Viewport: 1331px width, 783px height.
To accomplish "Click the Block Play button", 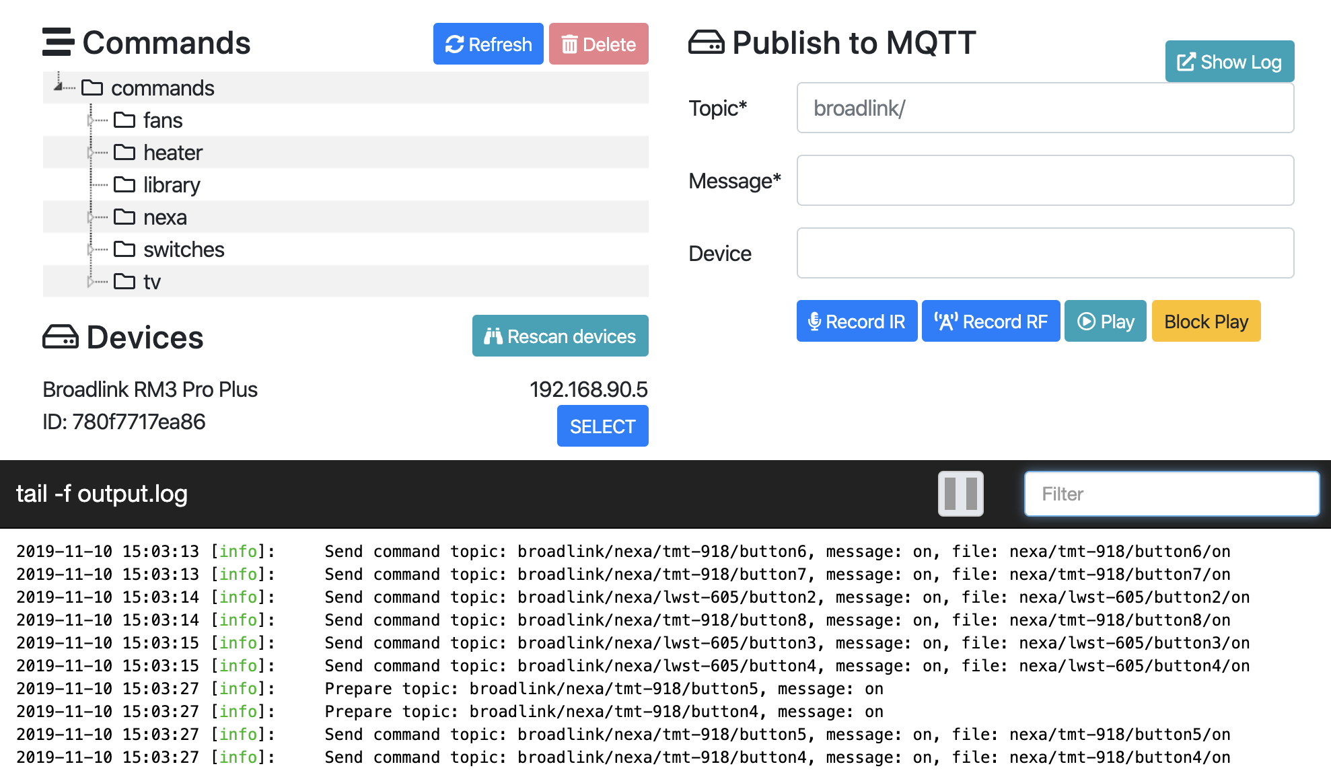I will pyautogui.click(x=1205, y=322).
